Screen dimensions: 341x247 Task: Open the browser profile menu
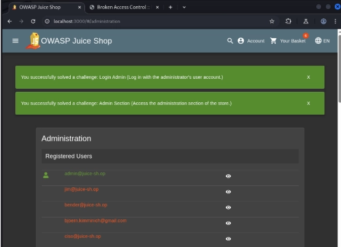point(323,22)
